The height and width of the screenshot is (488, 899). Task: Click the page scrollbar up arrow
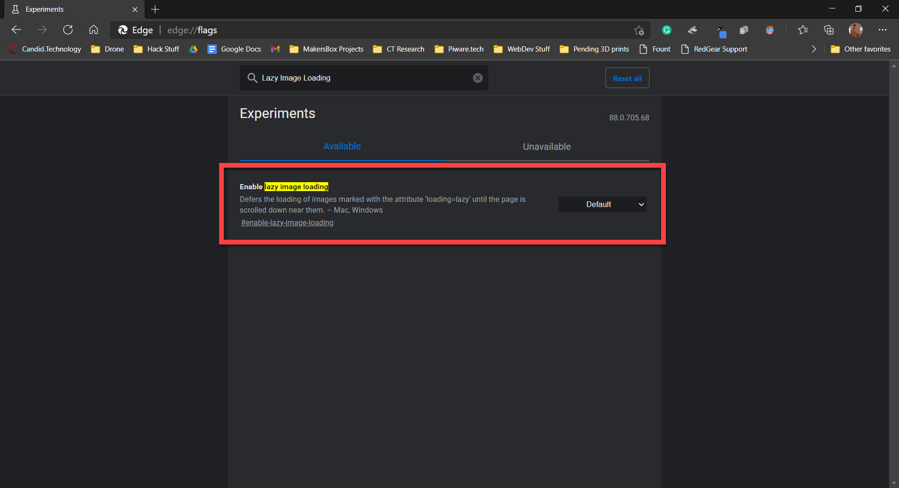click(894, 66)
